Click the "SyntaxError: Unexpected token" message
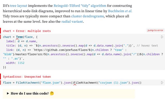 pyautogui.click(x=27, y=77)
